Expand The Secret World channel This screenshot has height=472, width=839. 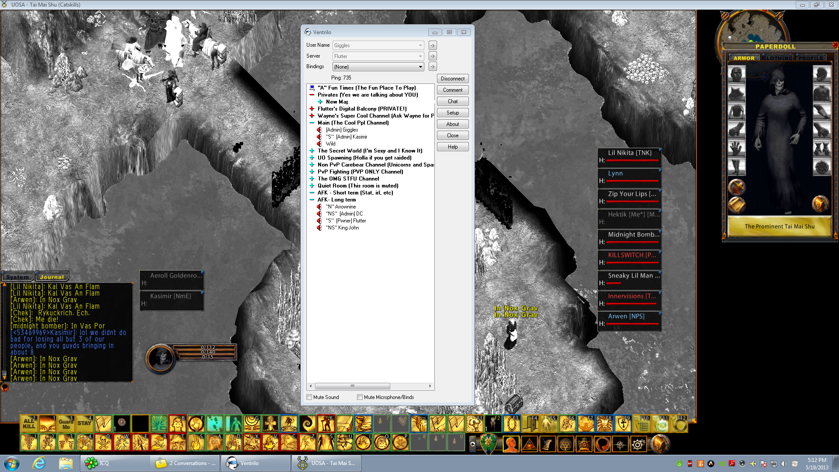(312, 151)
